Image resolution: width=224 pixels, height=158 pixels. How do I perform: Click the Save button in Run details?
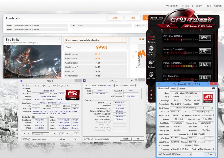pyautogui.click(x=133, y=18)
